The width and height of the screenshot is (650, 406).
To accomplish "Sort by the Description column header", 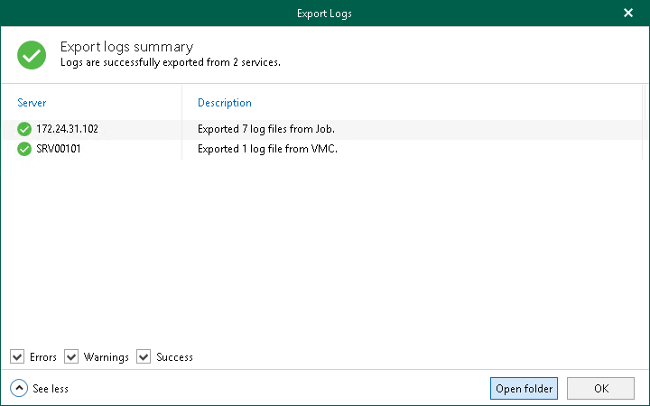I will [225, 103].
